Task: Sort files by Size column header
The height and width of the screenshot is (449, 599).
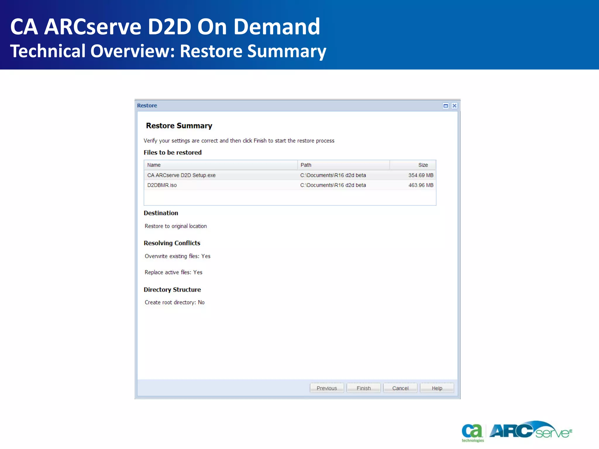Action: coord(413,165)
